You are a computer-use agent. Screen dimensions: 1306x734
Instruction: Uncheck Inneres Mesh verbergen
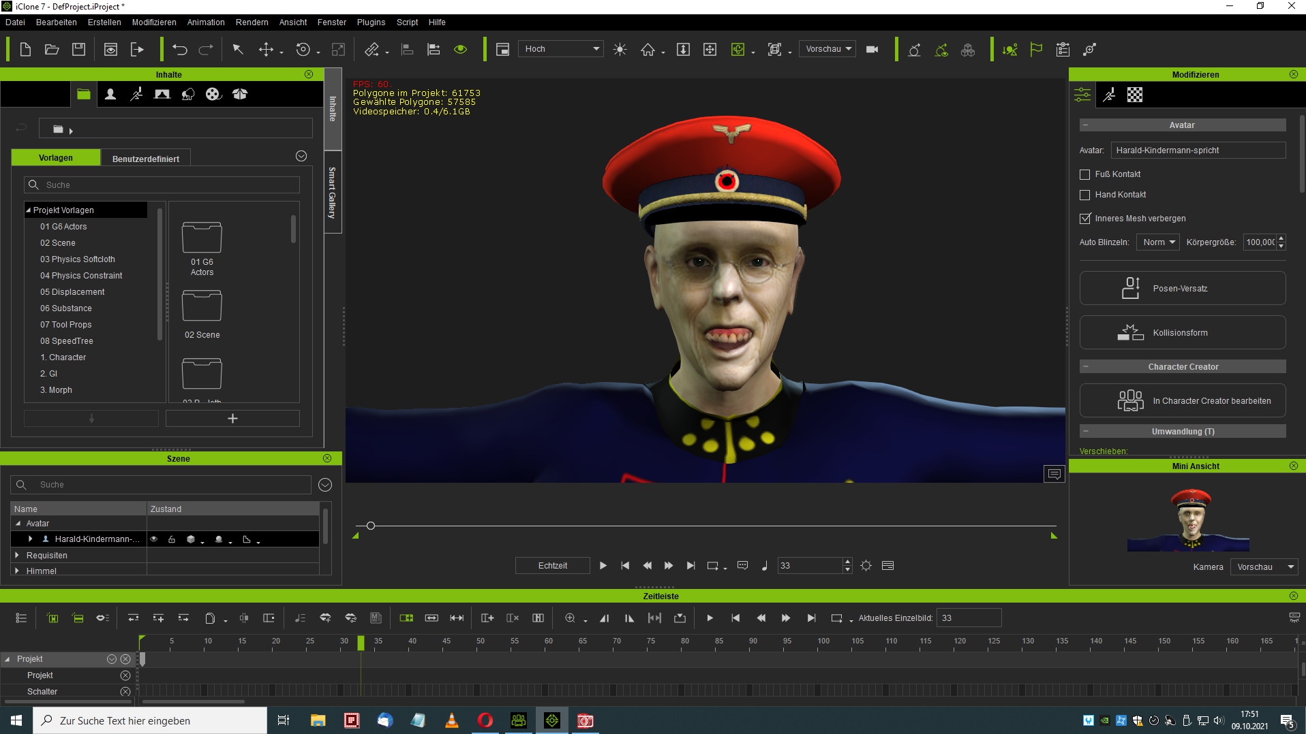tap(1085, 219)
